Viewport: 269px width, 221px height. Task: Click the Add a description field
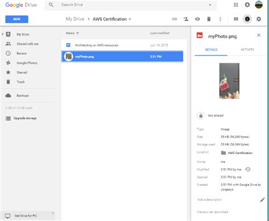(x=209, y=199)
